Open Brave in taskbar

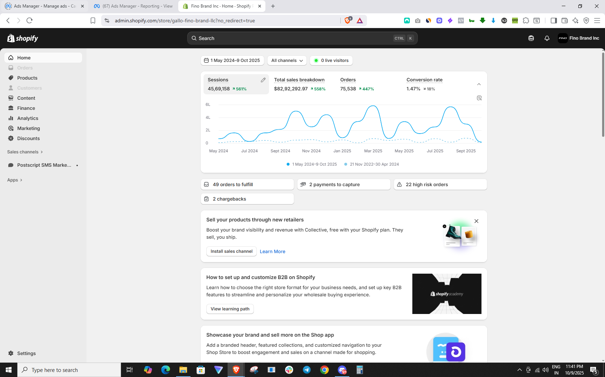point(236,370)
